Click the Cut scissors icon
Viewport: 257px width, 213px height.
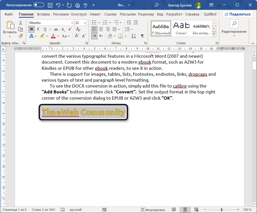(x=21, y=23)
